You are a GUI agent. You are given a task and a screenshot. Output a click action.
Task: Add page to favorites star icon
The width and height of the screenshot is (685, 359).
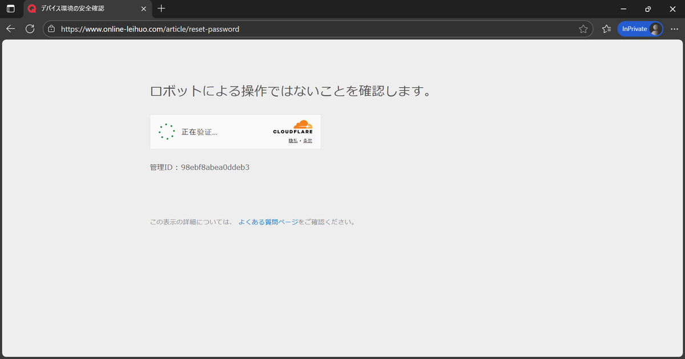click(x=583, y=28)
